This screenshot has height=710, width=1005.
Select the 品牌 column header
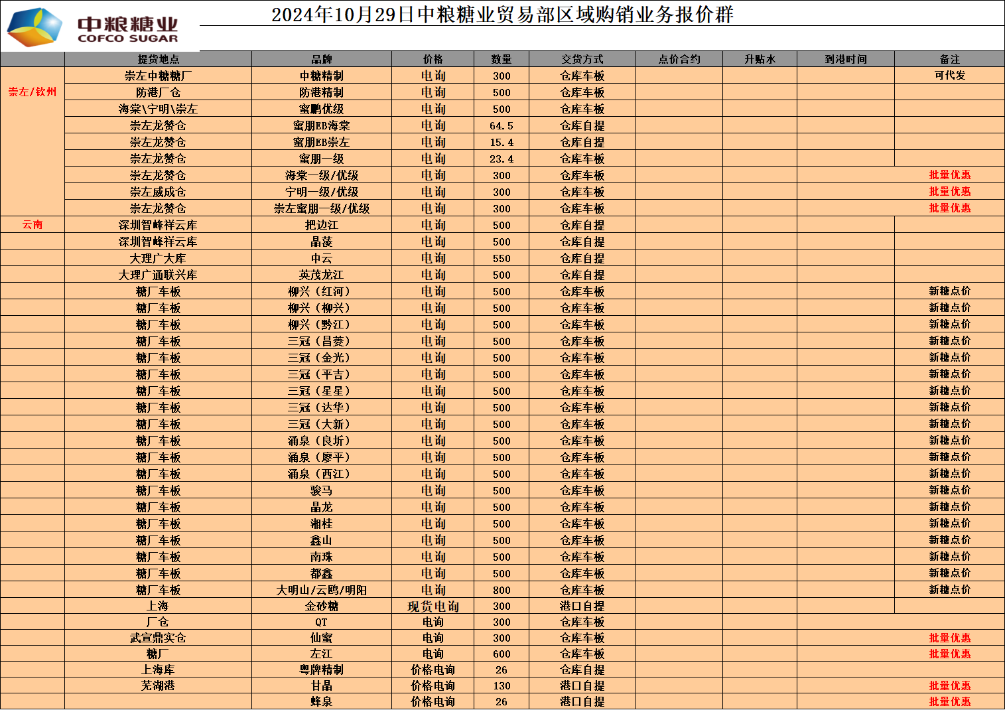[321, 59]
